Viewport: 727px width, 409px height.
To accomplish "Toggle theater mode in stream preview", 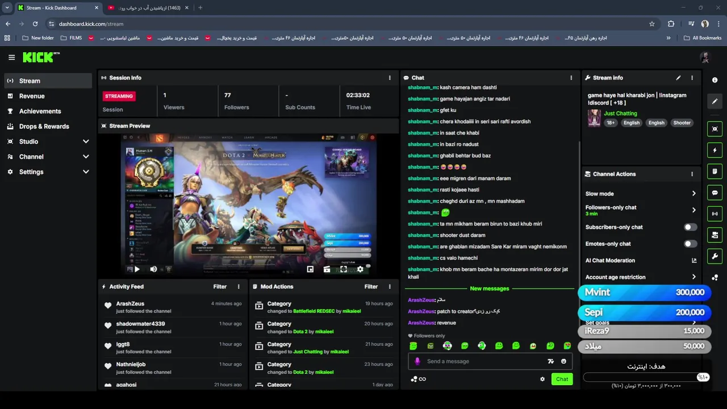I will (x=327, y=269).
